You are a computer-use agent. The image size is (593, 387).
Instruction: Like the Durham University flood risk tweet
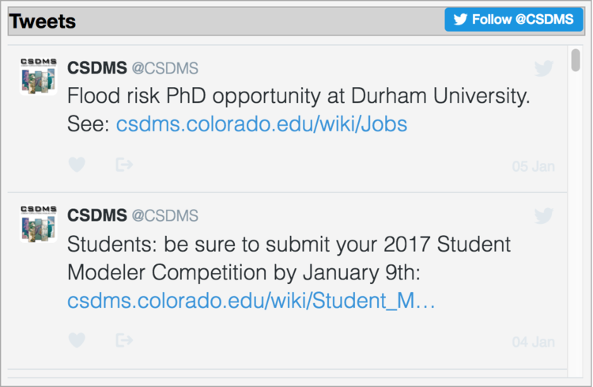[x=76, y=165]
